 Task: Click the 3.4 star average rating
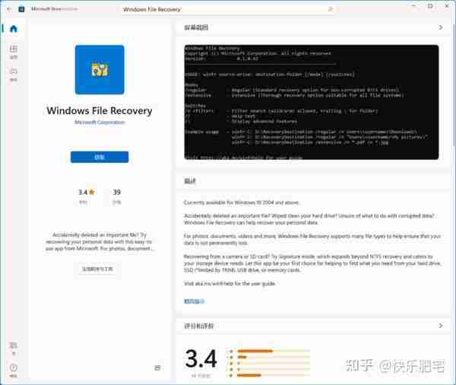click(87, 192)
